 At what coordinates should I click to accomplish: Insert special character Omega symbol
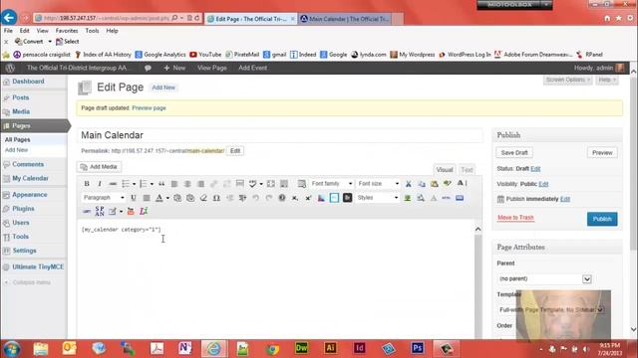coord(216,198)
